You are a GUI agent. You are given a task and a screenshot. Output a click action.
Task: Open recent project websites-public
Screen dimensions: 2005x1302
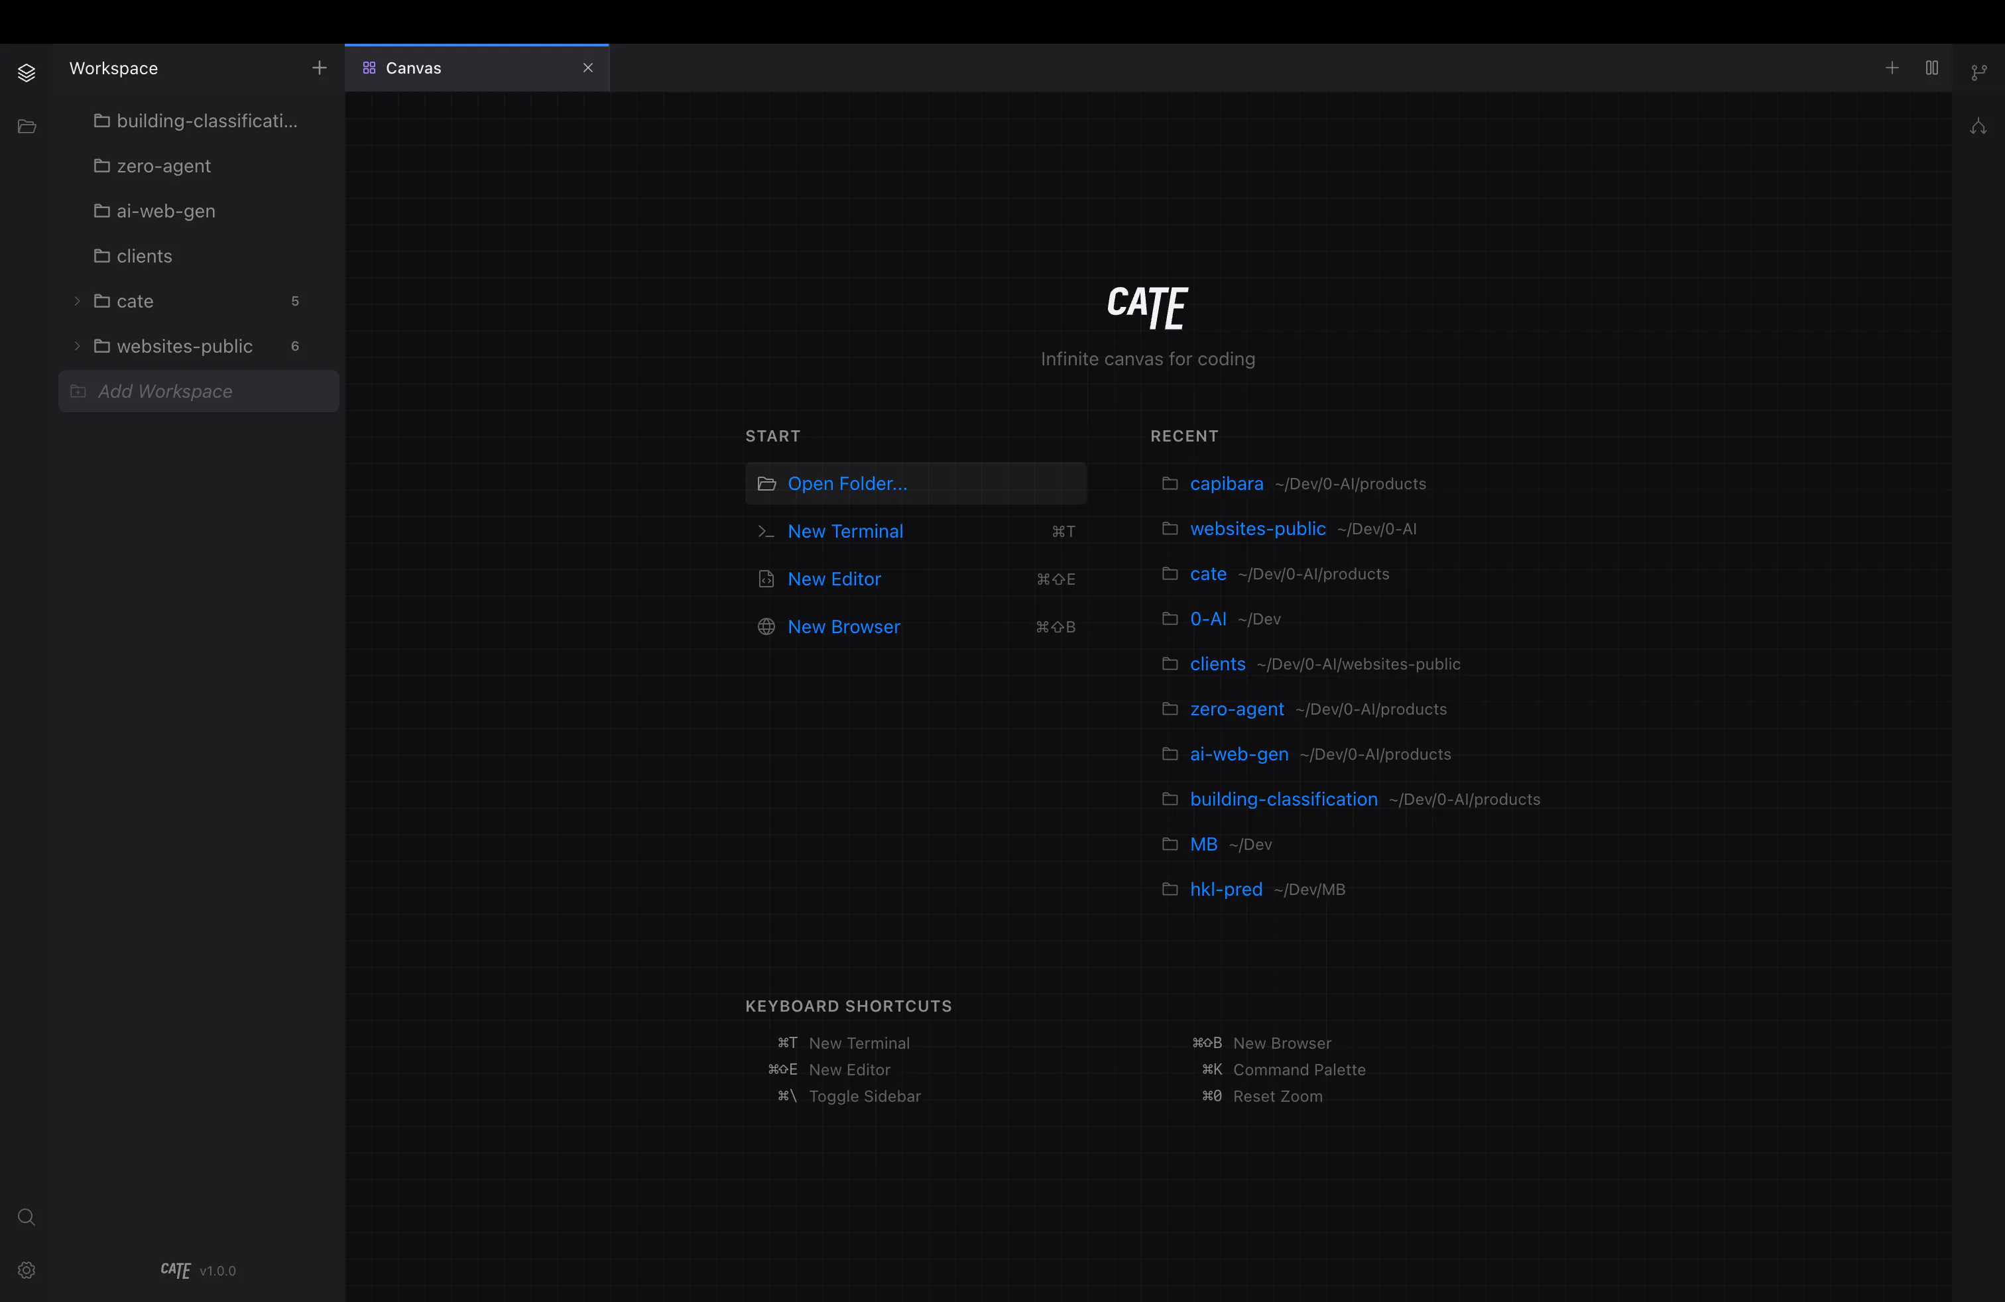(1258, 529)
